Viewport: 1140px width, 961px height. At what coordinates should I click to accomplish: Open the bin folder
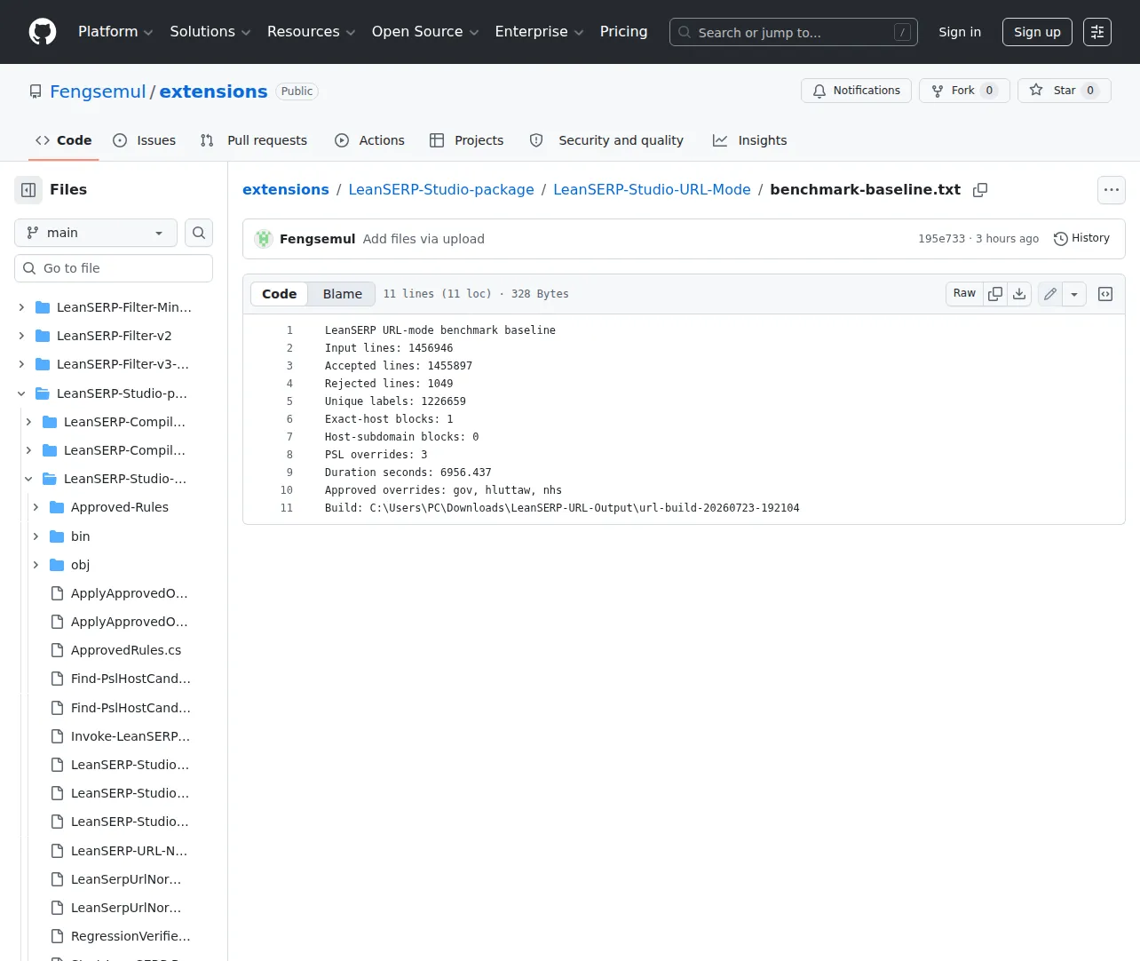coord(81,536)
